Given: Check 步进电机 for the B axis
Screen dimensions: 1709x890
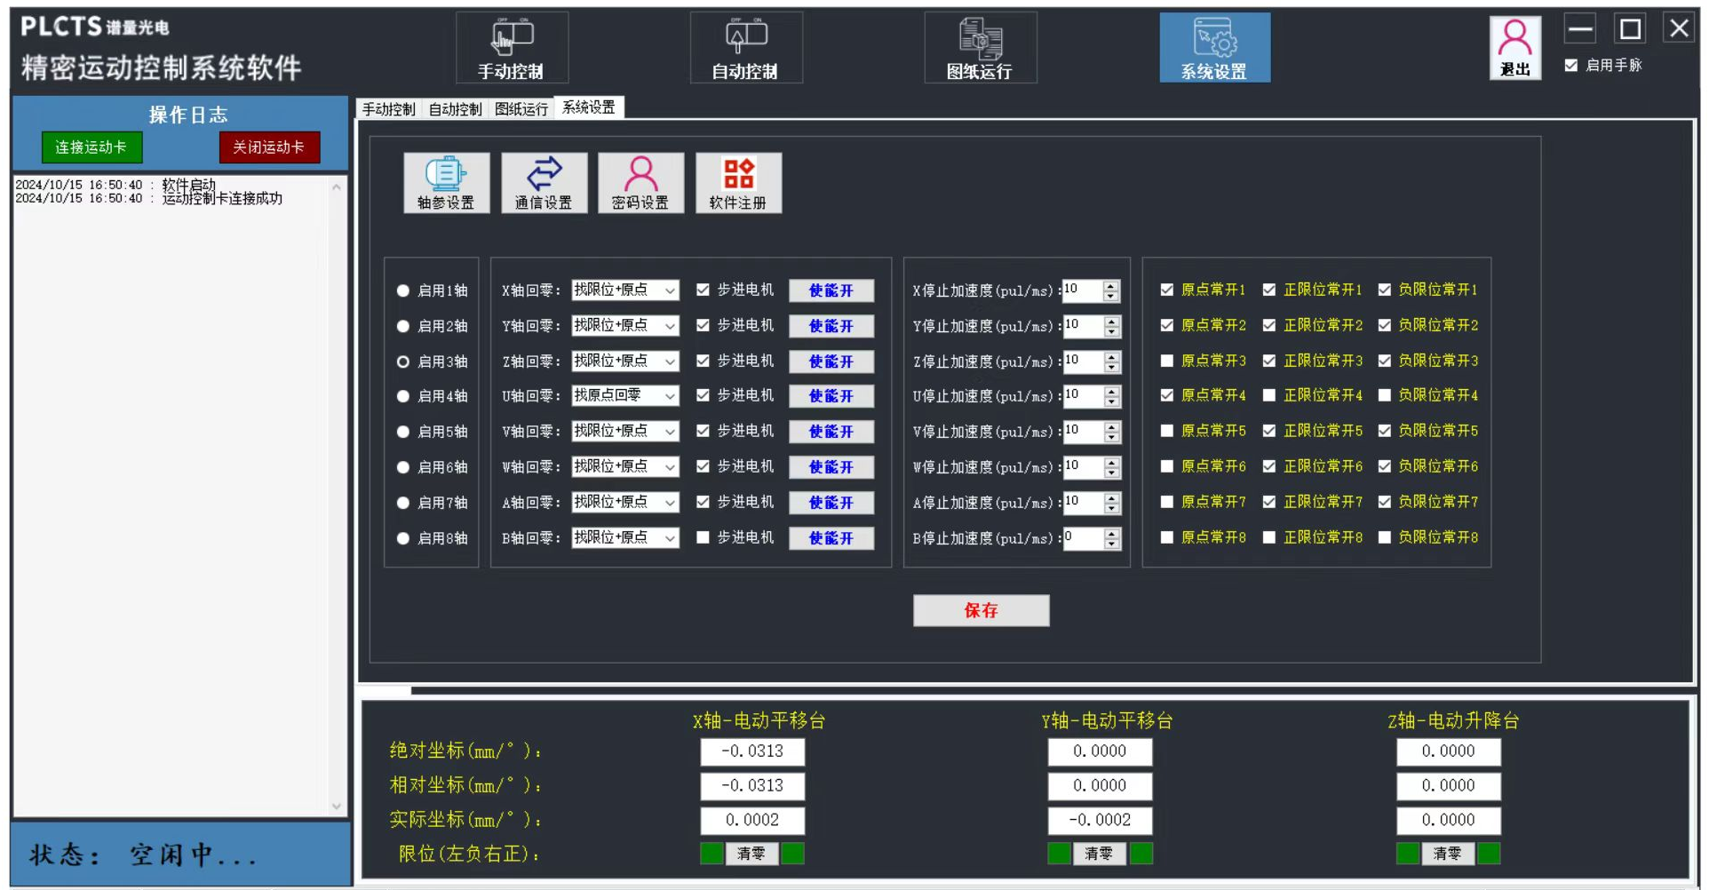Looking at the screenshot, I should point(703,537).
